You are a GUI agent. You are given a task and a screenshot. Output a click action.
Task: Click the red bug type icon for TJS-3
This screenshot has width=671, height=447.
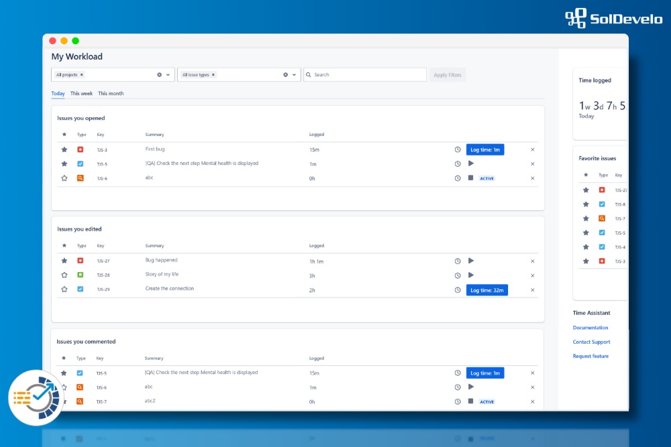click(80, 149)
